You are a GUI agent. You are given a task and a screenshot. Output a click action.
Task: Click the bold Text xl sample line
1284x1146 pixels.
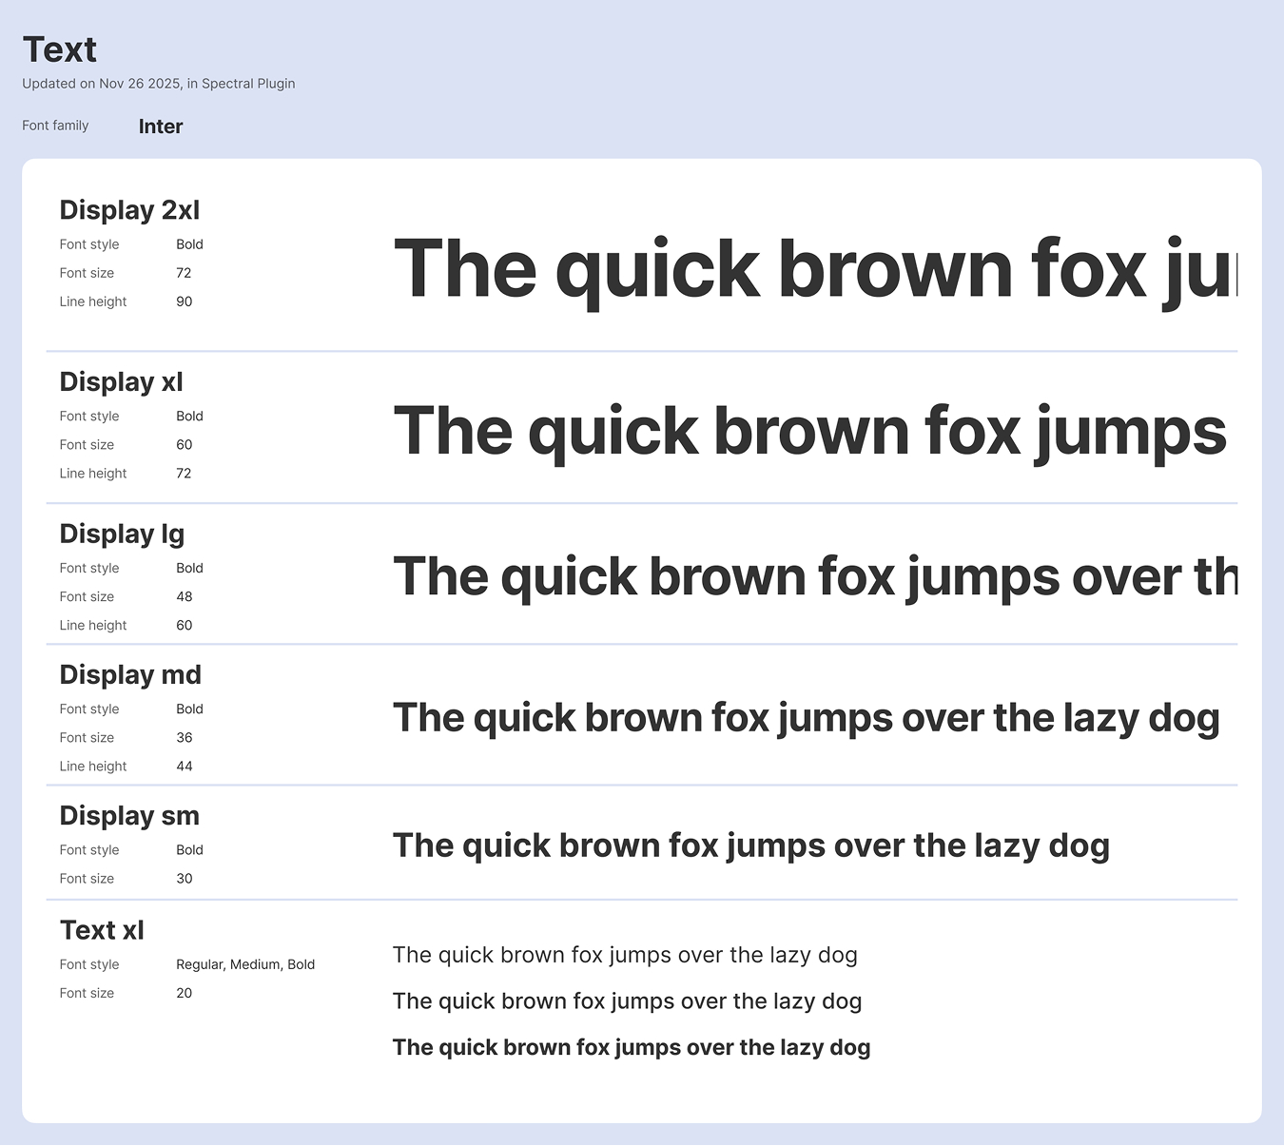[x=631, y=1047]
